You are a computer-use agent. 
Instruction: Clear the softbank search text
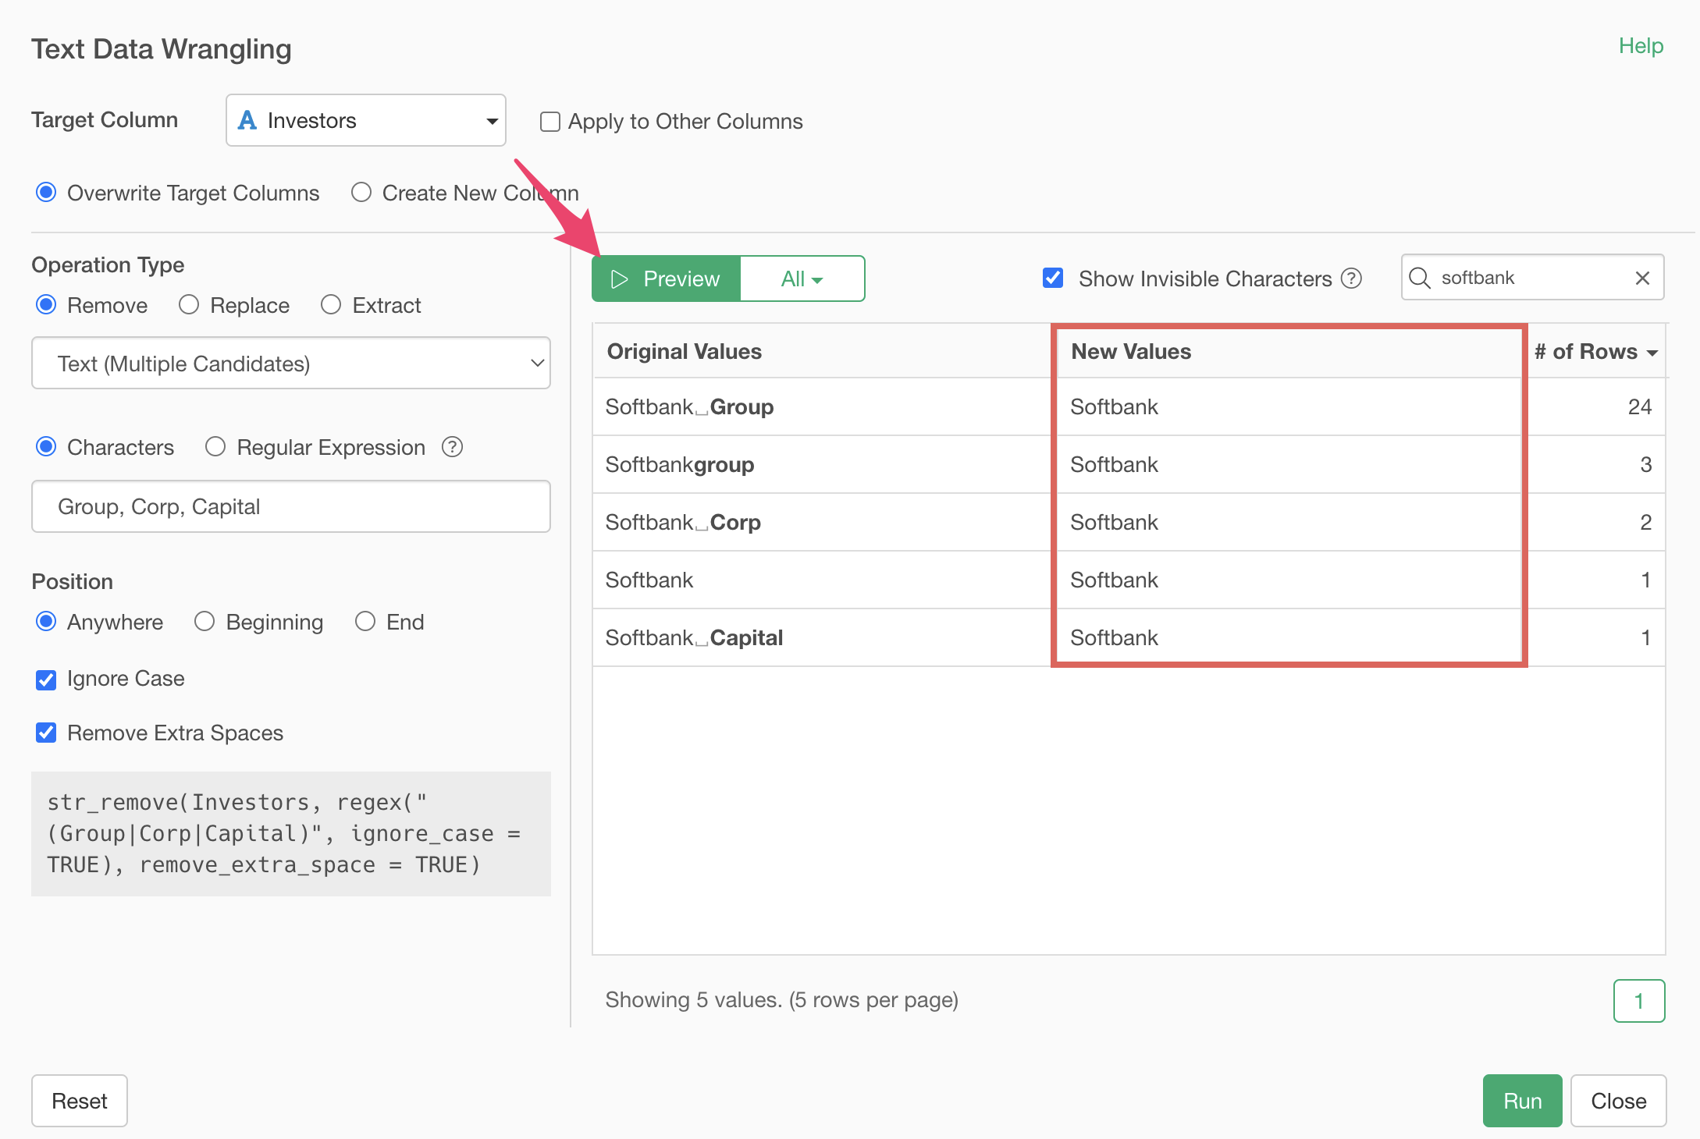[1642, 279]
